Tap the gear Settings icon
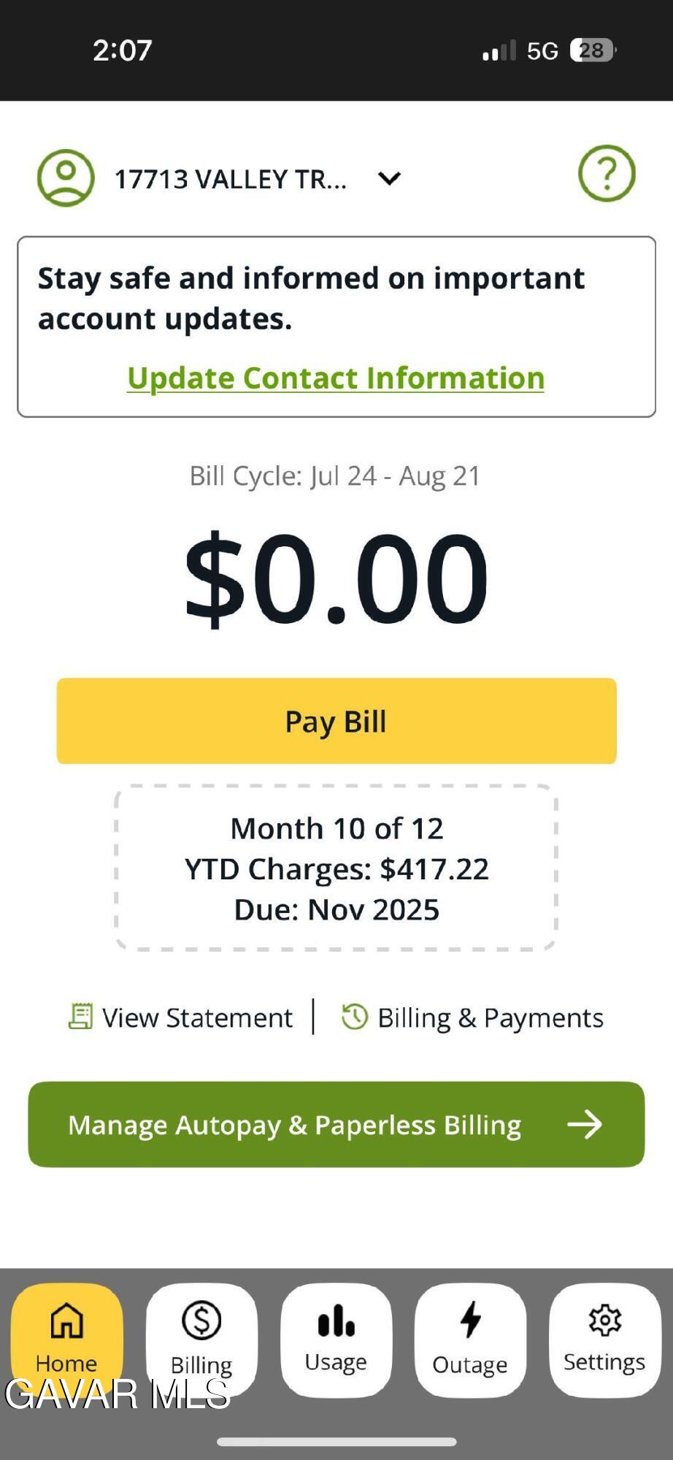 (604, 1321)
